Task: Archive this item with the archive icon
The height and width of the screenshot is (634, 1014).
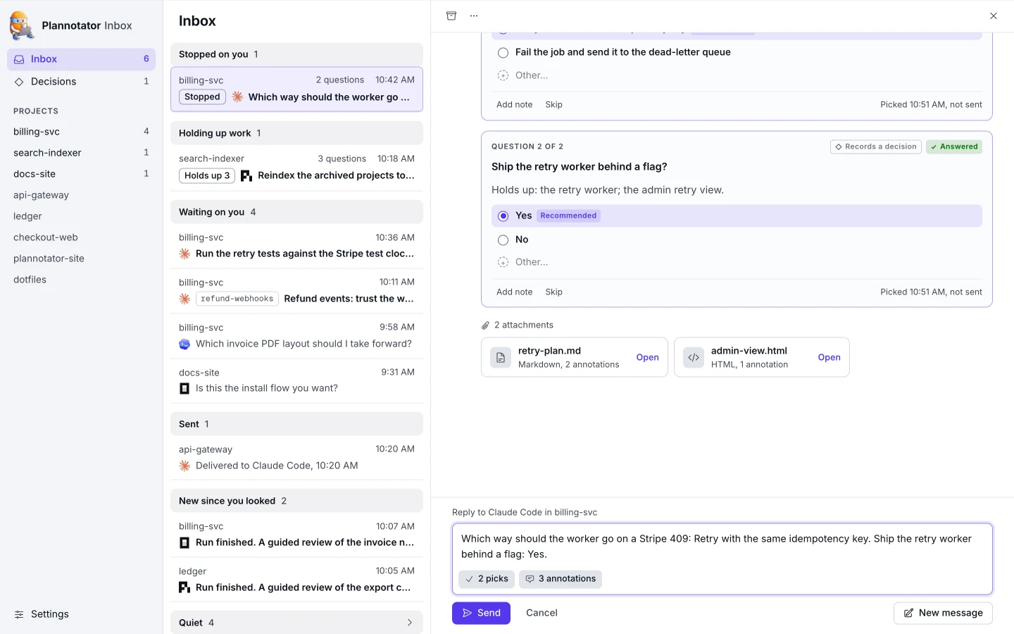Action: click(x=451, y=15)
